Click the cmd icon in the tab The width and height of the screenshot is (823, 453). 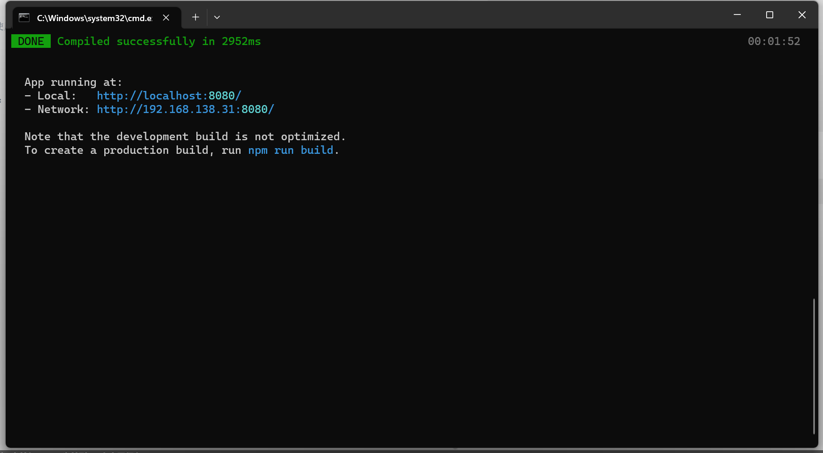click(24, 18)
